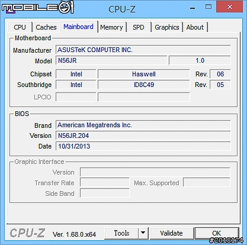
Task: Click the Tools button
Action: point(121,233)
